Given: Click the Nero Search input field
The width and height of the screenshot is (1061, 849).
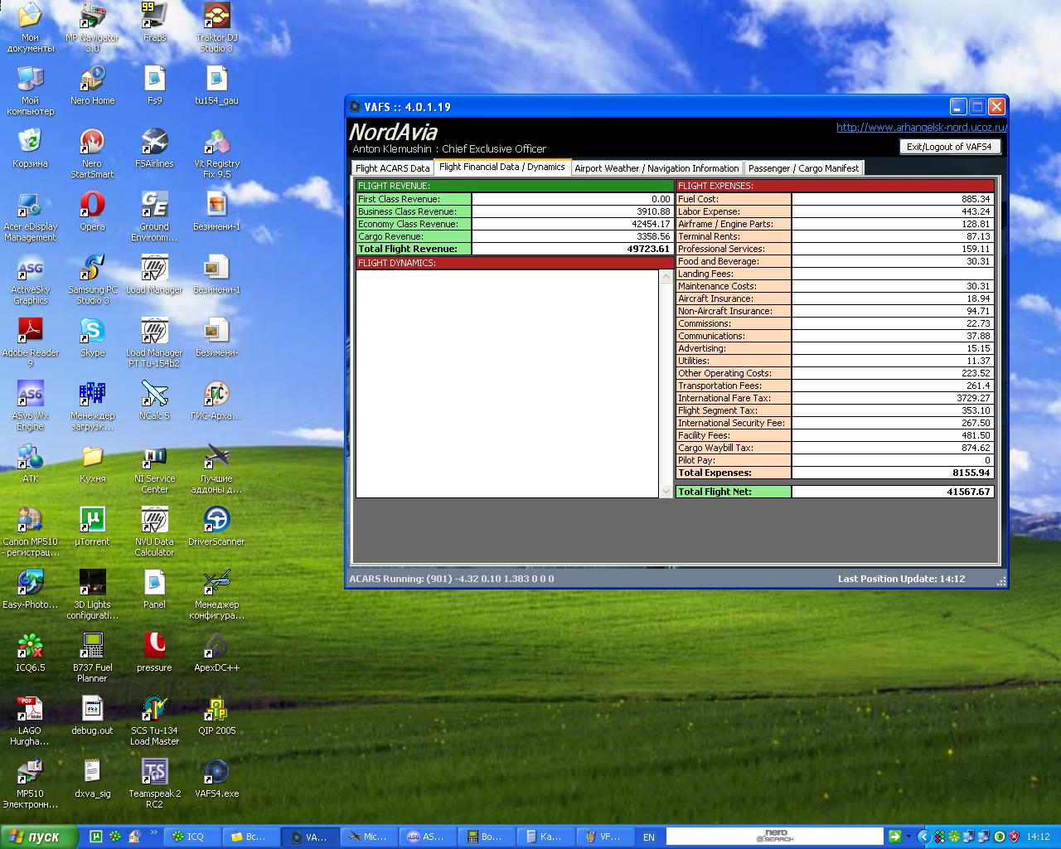Looking at the screenshot, I should pyautogui.click(x=775, y=837).
